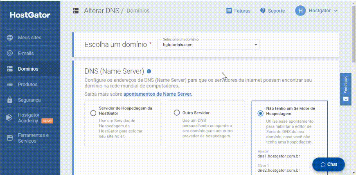Click the Domínios breadcrumb in the title
Screen dimensions: 356x175
click(138, 11)
